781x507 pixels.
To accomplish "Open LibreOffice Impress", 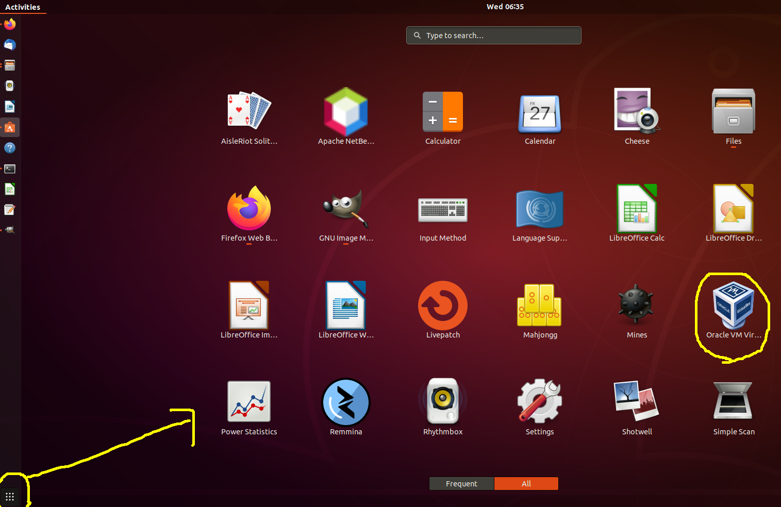I will tap(249, 311).
